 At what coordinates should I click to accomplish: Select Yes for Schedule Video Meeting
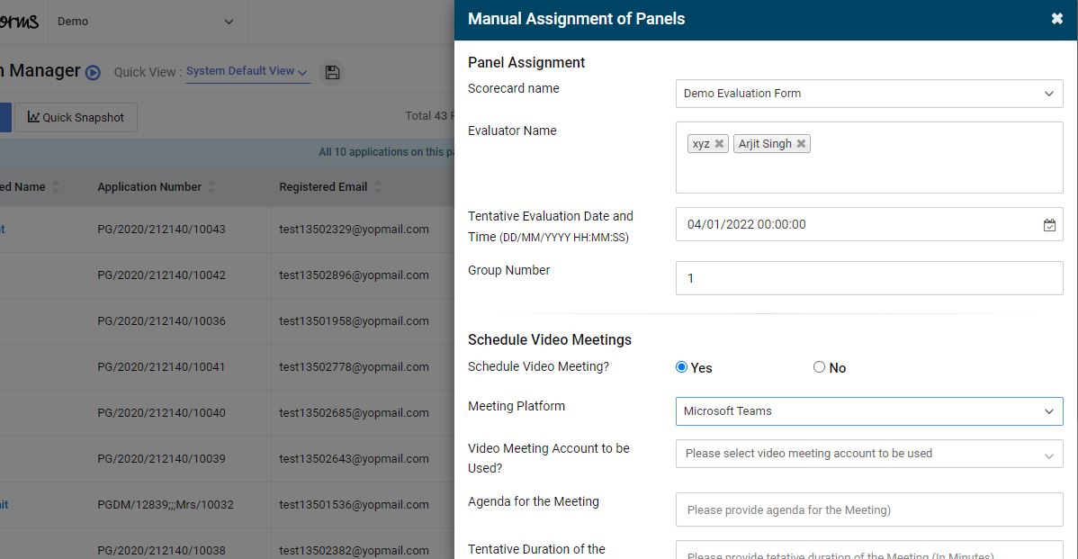pyautogui.click(x=681, y=367)
